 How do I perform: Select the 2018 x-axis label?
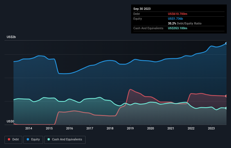tap(110, 128)
